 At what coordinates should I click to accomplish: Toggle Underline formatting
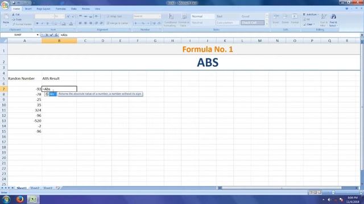(x=48, y=23)
